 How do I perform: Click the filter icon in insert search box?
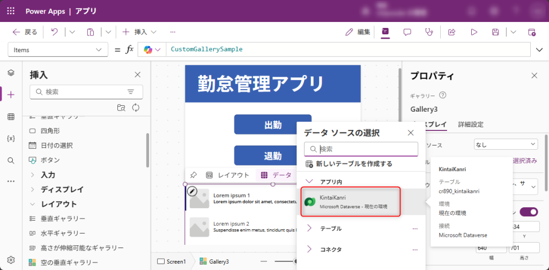pos(131,92)
